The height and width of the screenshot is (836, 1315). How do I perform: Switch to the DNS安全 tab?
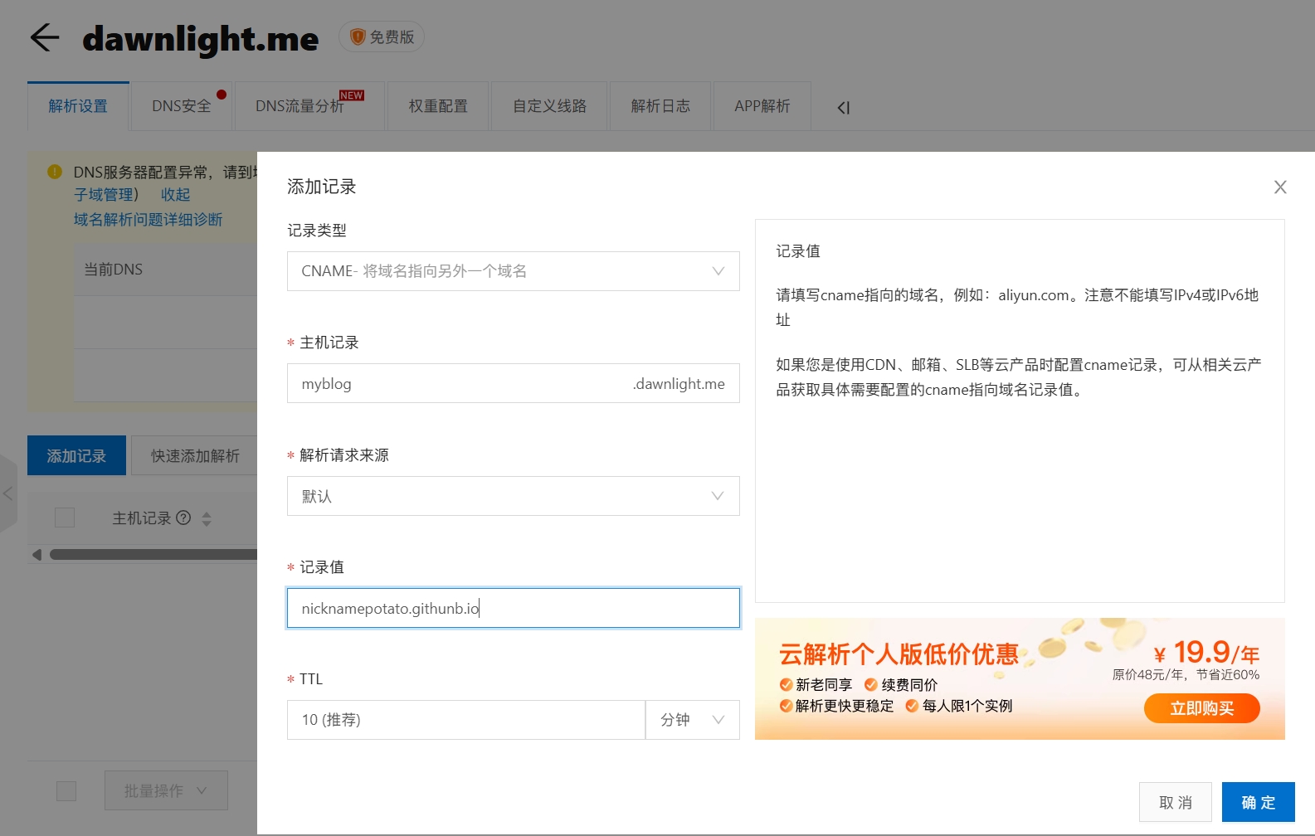pos(181,106)
